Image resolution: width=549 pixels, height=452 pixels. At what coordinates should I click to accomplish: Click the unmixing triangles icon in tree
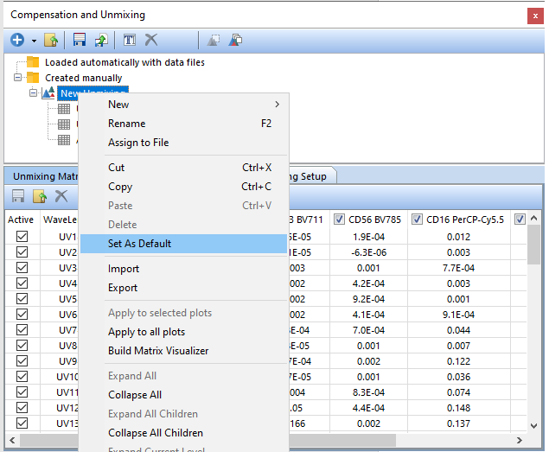[48, 92]
